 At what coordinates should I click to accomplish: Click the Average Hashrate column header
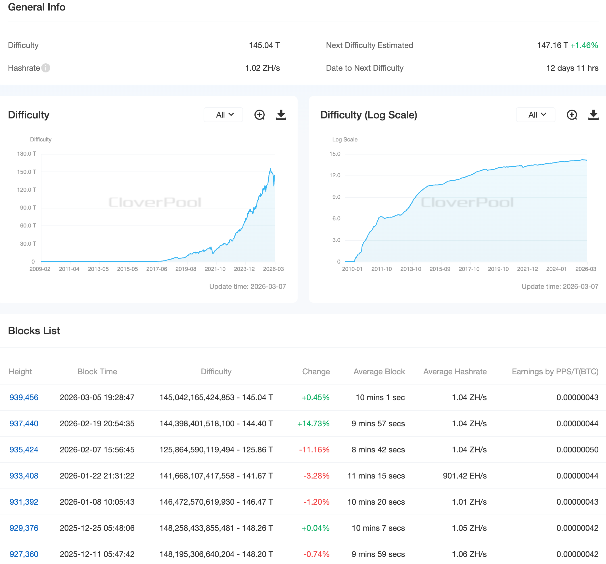pyautogui.click(x=454, y=371)
